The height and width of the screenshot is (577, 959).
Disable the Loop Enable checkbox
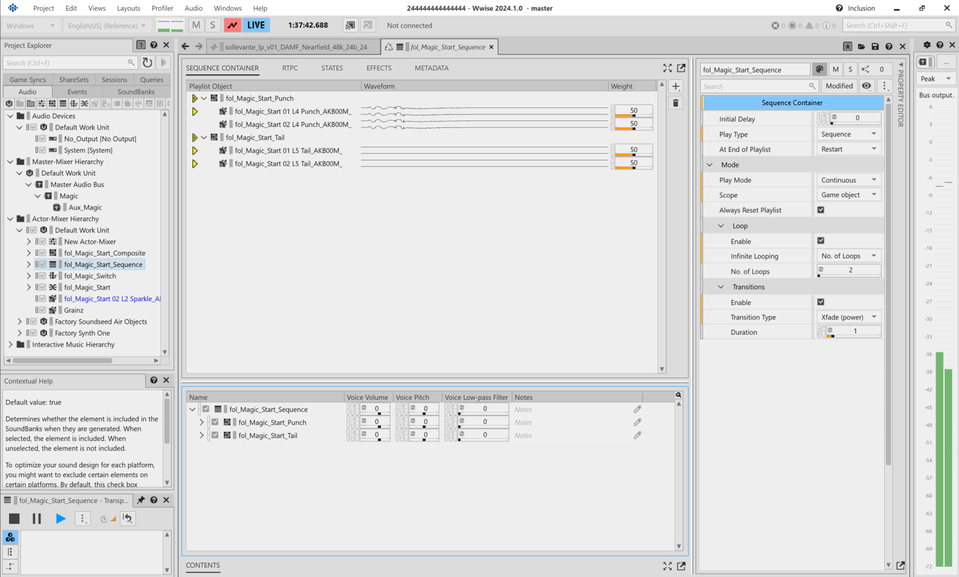[x=821, y=241]
